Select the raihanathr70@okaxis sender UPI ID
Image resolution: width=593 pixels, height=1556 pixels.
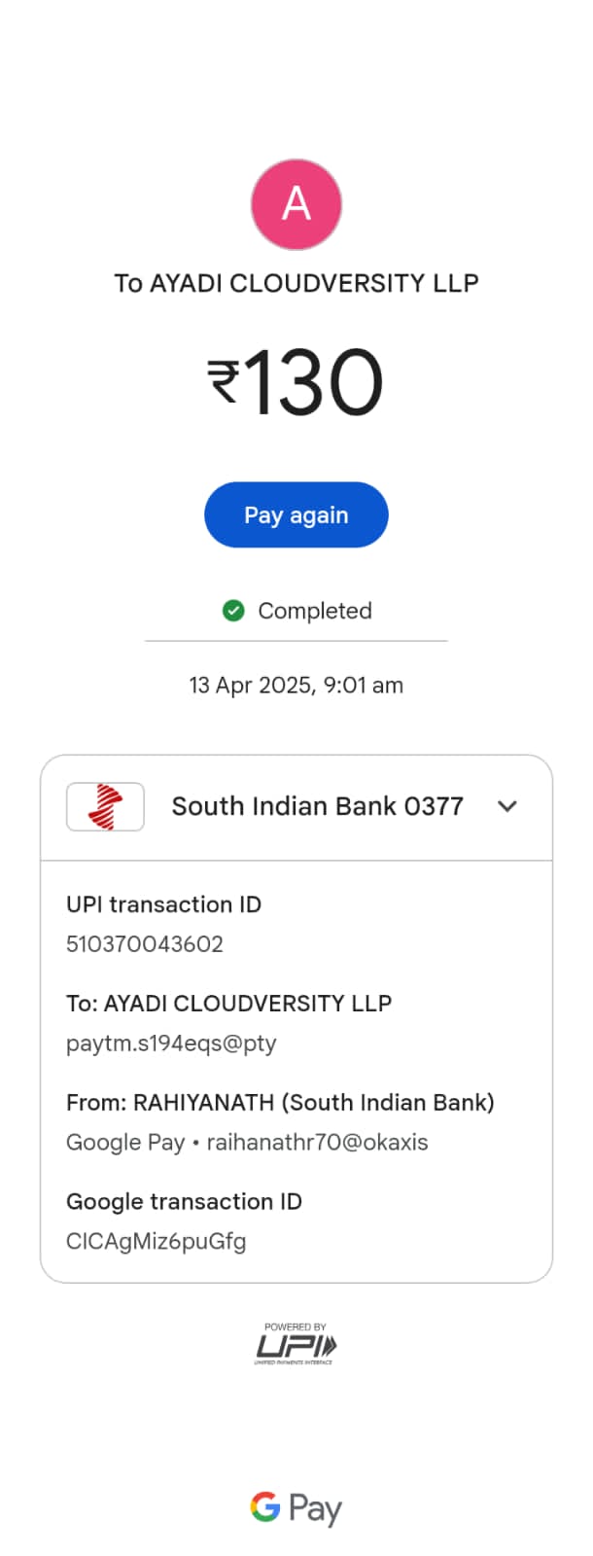coord(317,1143)
